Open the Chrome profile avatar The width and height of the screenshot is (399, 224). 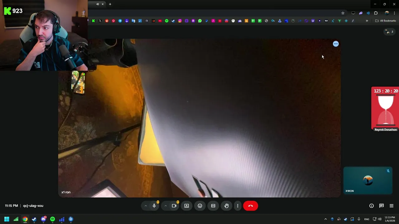(x=387, y=13)
